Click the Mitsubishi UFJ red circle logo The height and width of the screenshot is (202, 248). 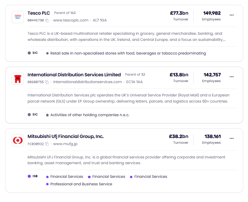coord(18,140)
